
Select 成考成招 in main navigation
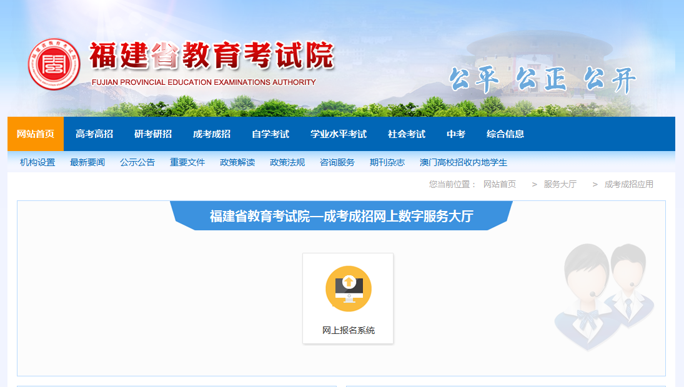212,134
